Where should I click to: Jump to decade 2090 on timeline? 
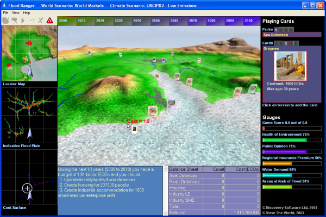point(234,21)
